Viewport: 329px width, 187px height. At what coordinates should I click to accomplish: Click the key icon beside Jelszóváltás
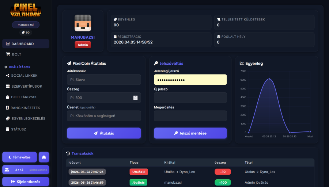click(x=156, y=63)
